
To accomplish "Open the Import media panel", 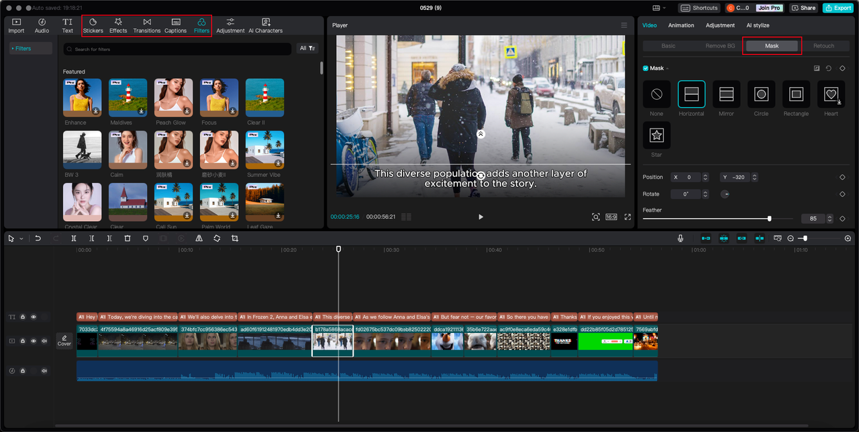I will [16, 25].
